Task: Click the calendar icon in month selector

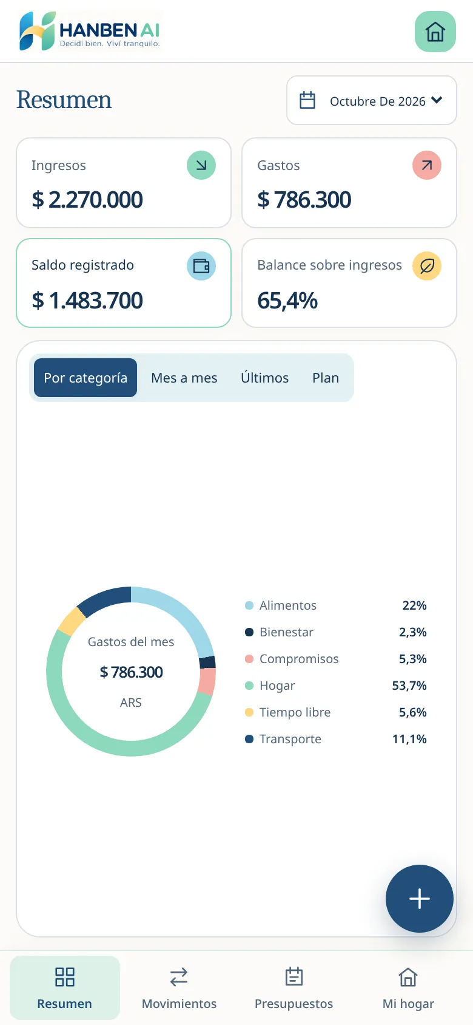Action: tap(307, 100)
